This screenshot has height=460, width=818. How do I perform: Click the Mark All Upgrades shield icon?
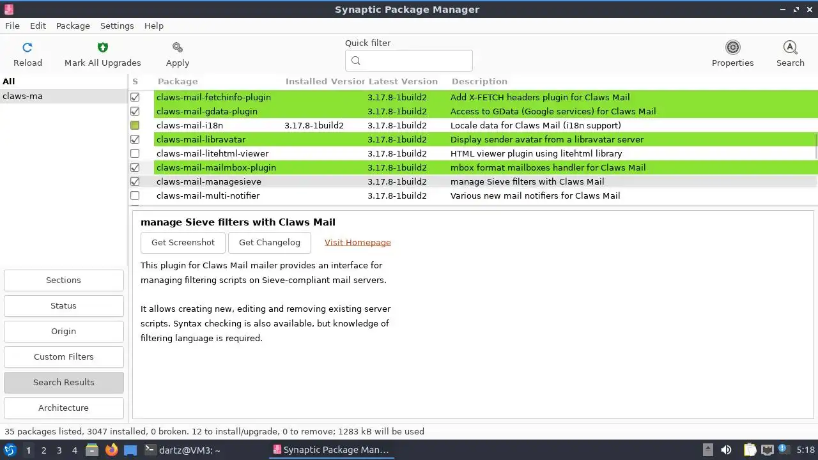[x=103, y=47]
